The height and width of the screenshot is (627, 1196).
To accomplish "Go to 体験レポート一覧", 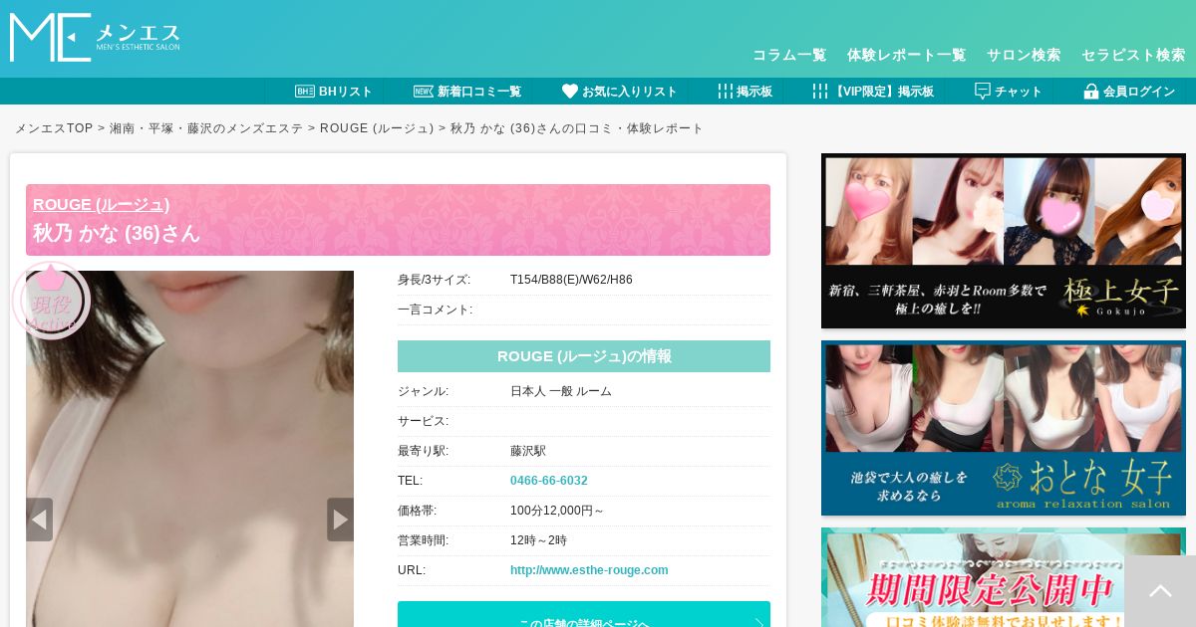I will tap(907, 55).
